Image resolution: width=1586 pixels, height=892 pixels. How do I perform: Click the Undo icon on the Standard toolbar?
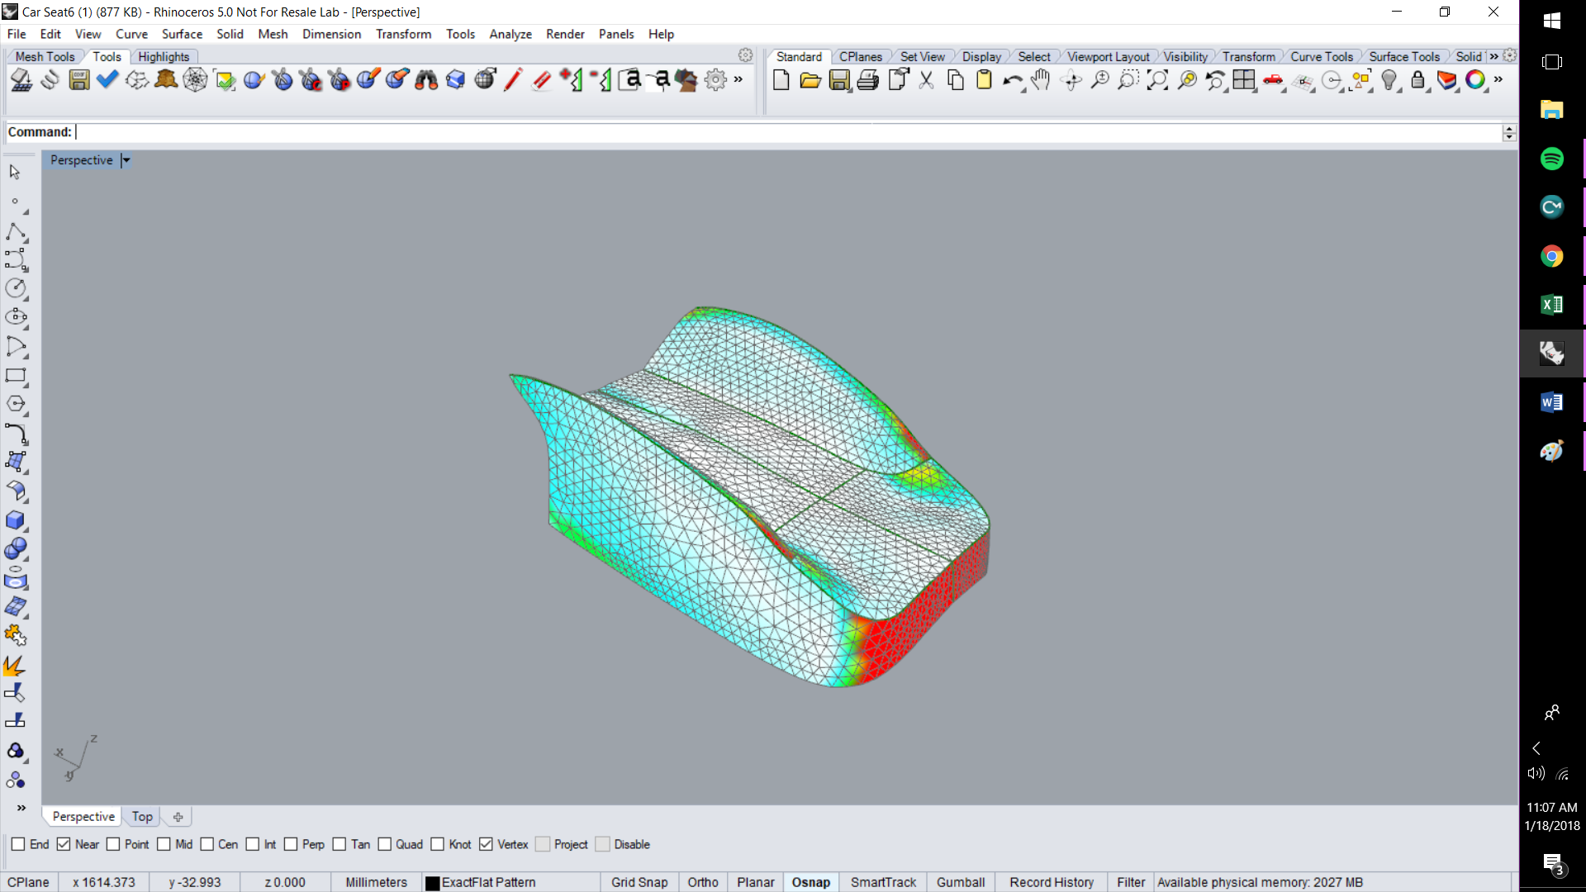(x=1014, y=80)
